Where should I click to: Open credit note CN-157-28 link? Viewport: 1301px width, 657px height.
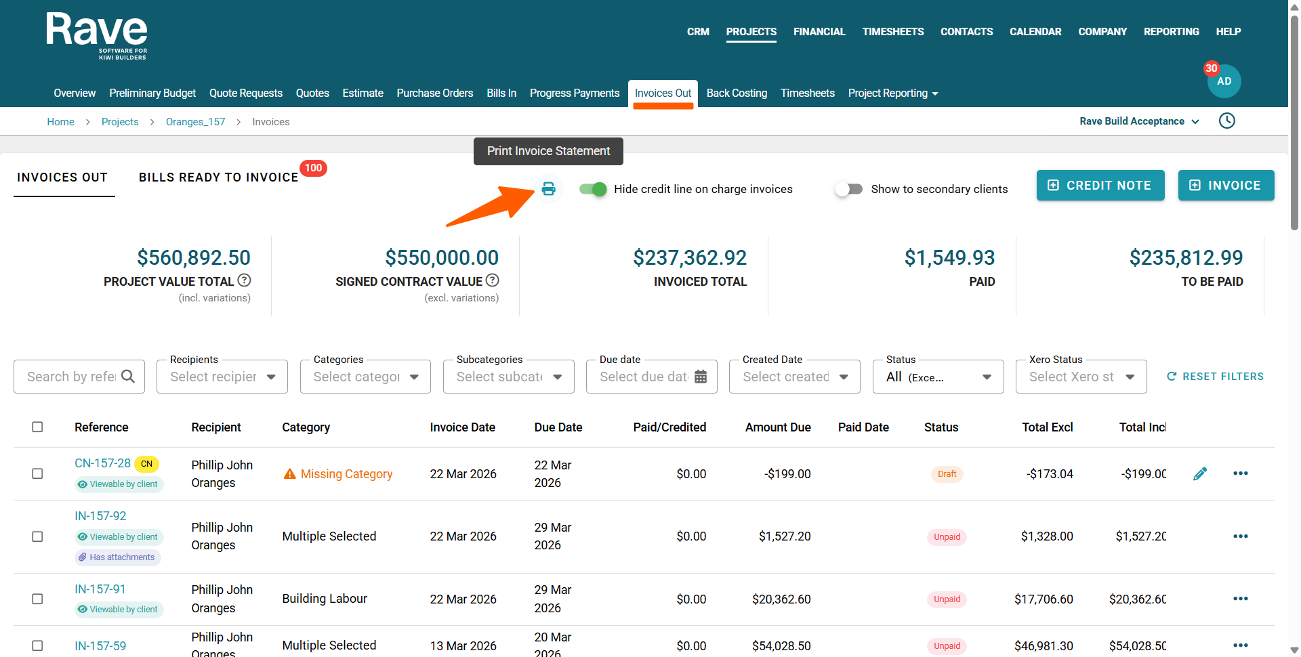tap(102, 463)
